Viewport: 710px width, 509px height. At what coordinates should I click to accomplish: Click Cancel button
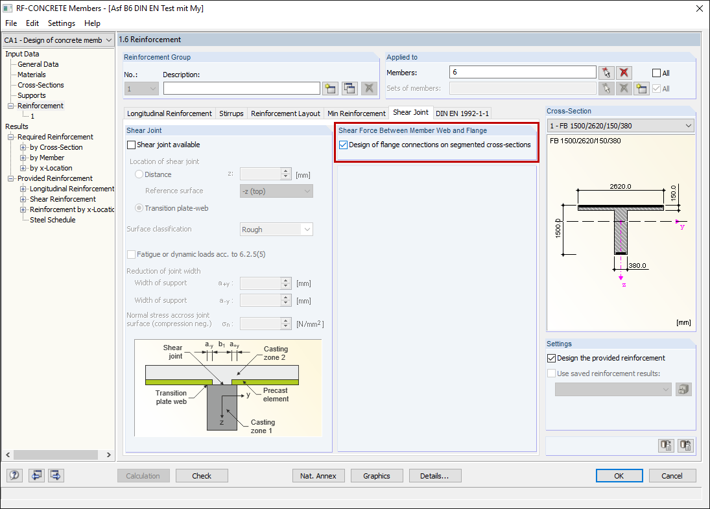[672, 476]
